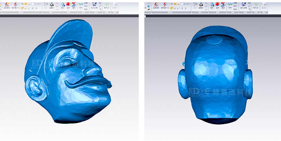The height and width of the screenshot is (141, 281).
Task: Click Convert to Points (转为点) in right window
Action: coord(256,5)
